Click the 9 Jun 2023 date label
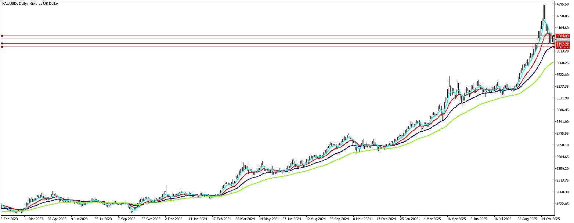574x223 pixels. click(79, 219)
